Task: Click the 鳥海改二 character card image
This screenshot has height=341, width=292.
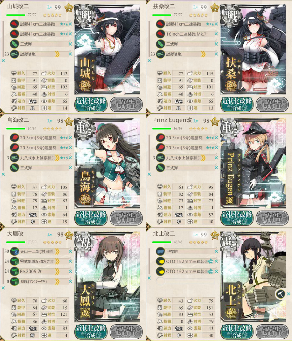Action: [x=107, y=163]
